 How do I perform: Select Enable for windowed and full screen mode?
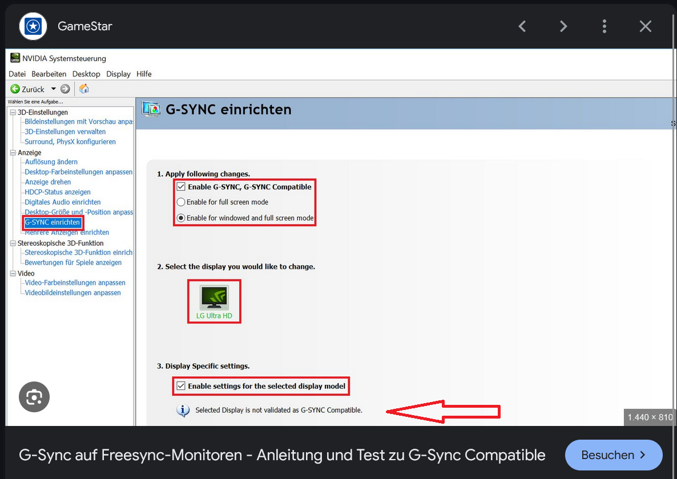pyautogui.click(x=181, y=218)
